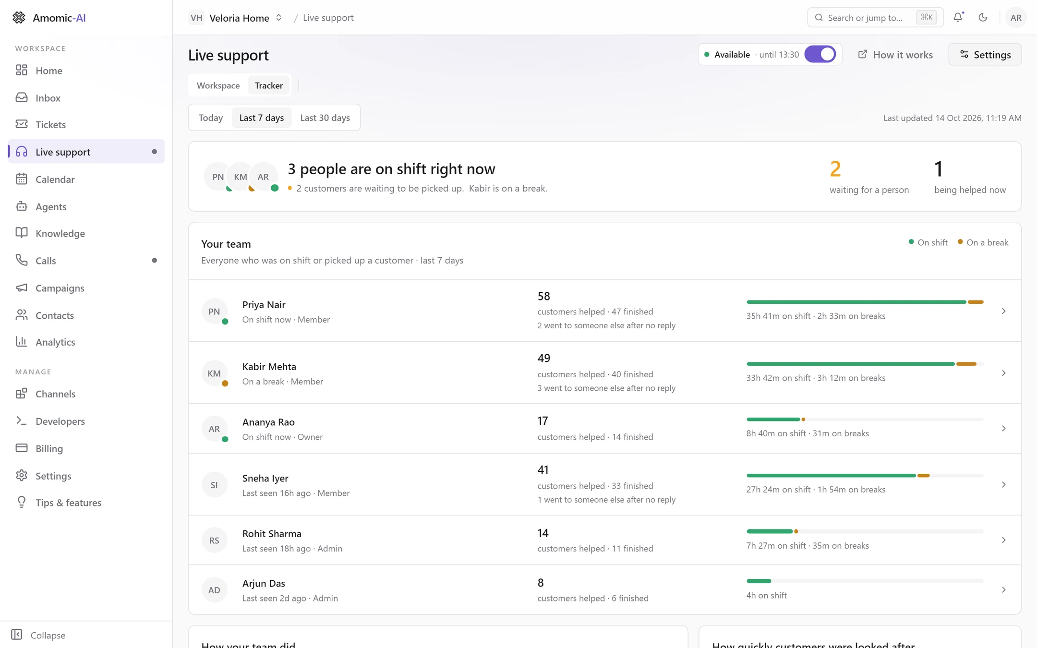1037x648 pixels.
Task: Select the Today time range
Action: coord(211,118)
